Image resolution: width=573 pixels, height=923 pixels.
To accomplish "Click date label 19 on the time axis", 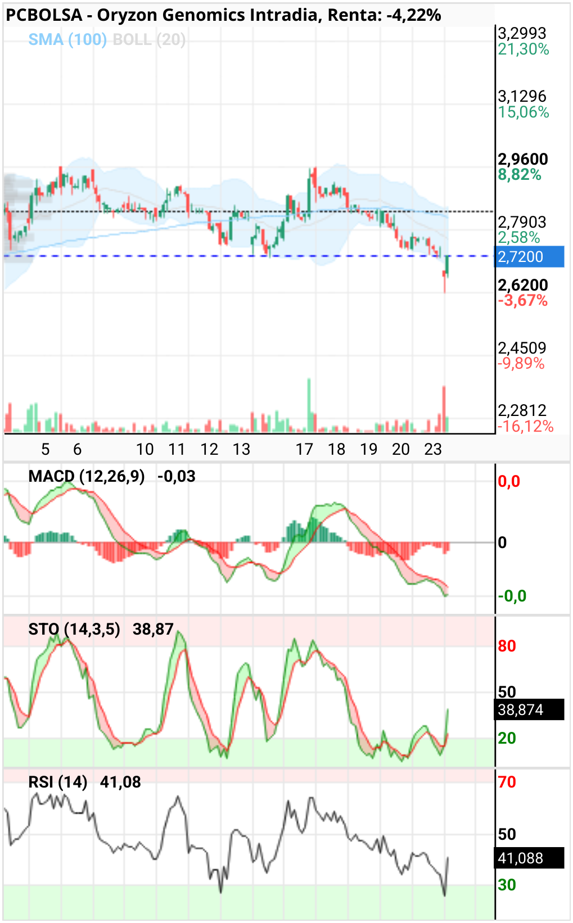I will pyautogui.click(x=368, y=449).
